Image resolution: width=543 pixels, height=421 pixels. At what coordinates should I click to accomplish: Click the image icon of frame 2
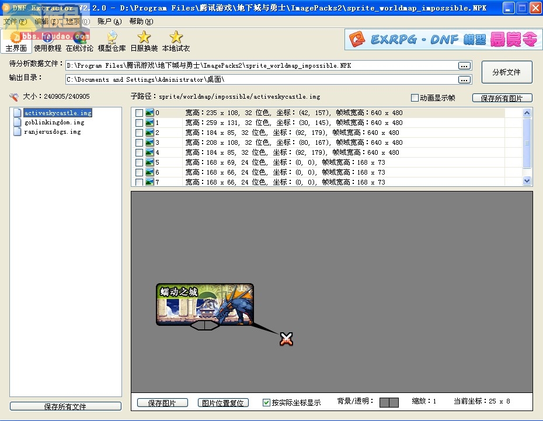149,133
